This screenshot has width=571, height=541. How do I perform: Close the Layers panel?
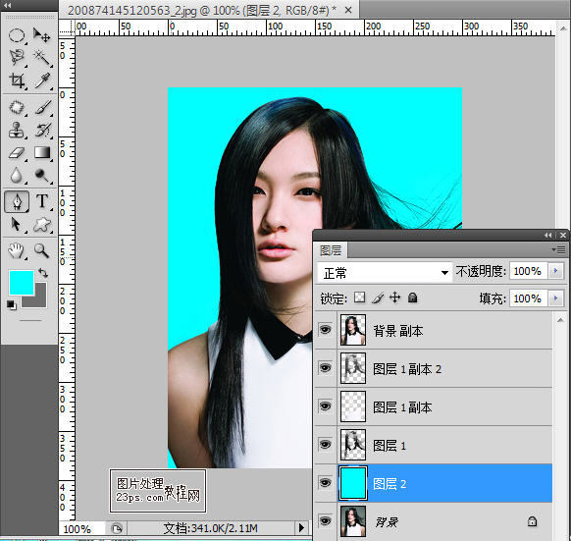tap(563, 235)
